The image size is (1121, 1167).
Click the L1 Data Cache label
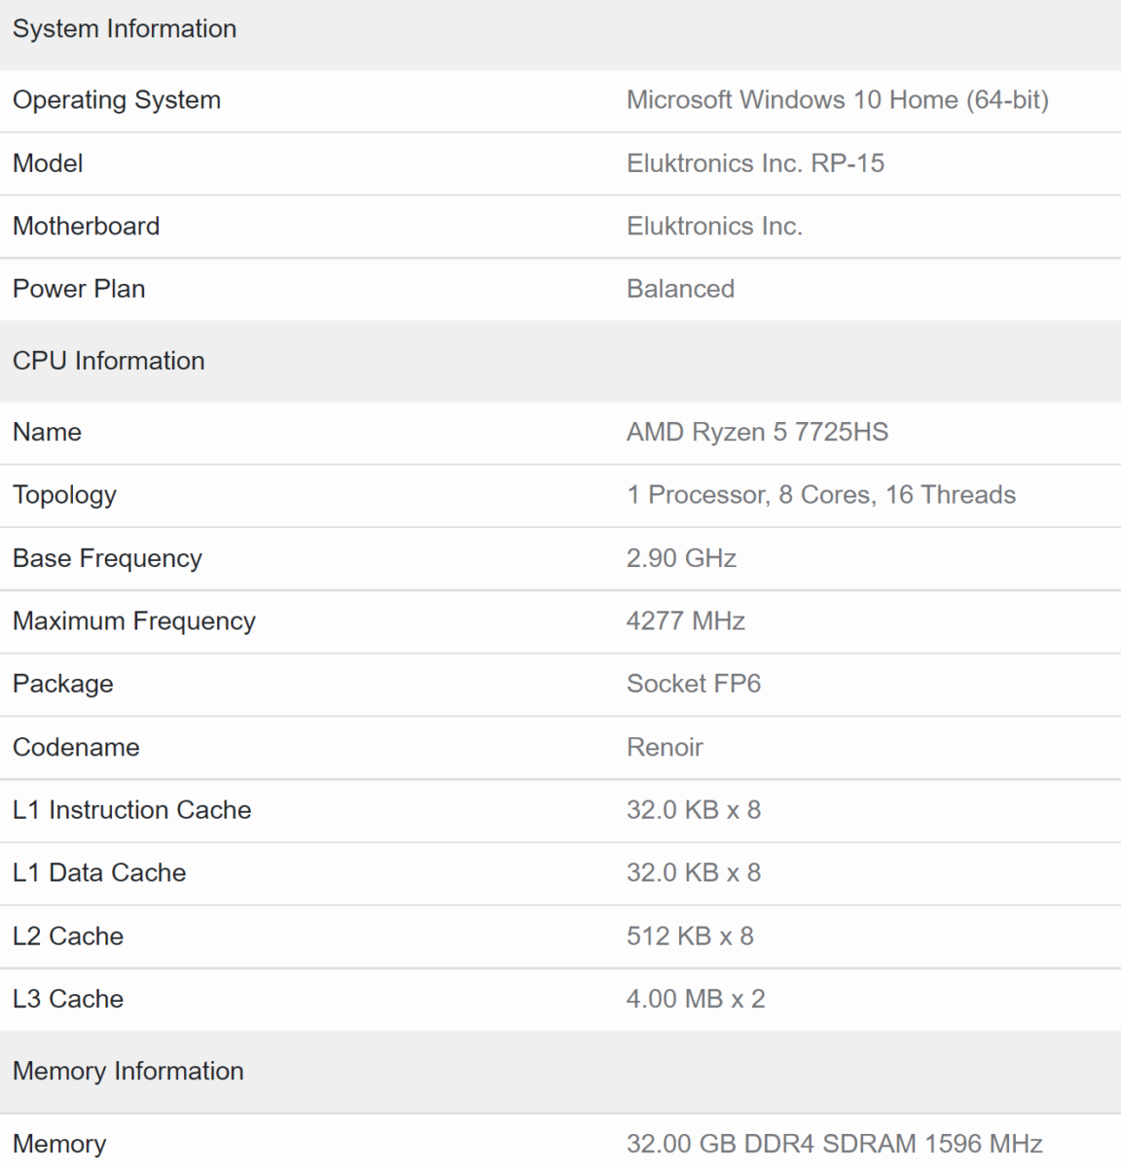[99, 873]
